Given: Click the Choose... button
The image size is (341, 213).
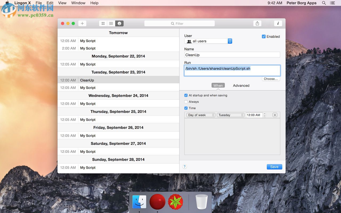Looking at the screenshot, I should click(271, 79).
